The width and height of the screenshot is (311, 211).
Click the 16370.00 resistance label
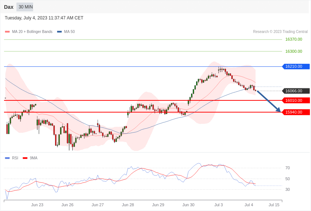coord(294,39)
